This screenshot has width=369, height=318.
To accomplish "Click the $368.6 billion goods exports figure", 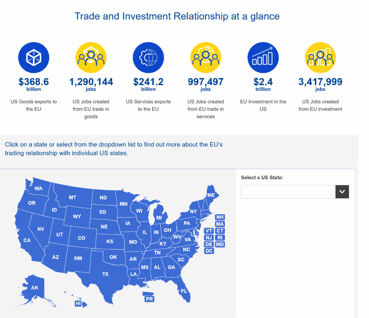I will tap(34, 82).
